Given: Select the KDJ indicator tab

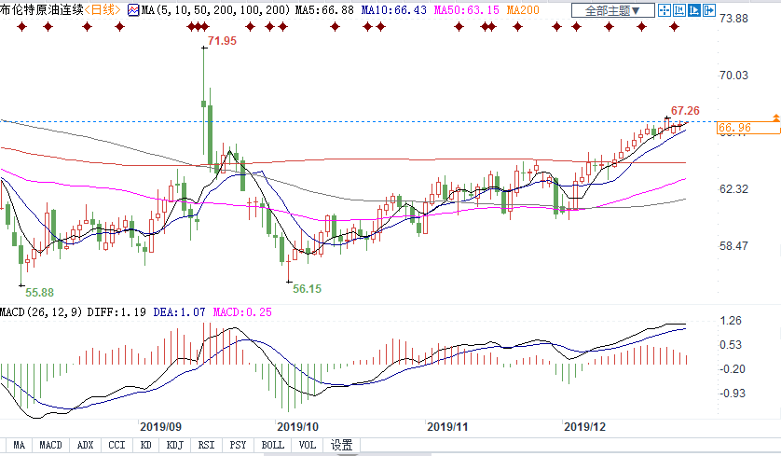Looking at the screenshot, I should click(174, 446).
